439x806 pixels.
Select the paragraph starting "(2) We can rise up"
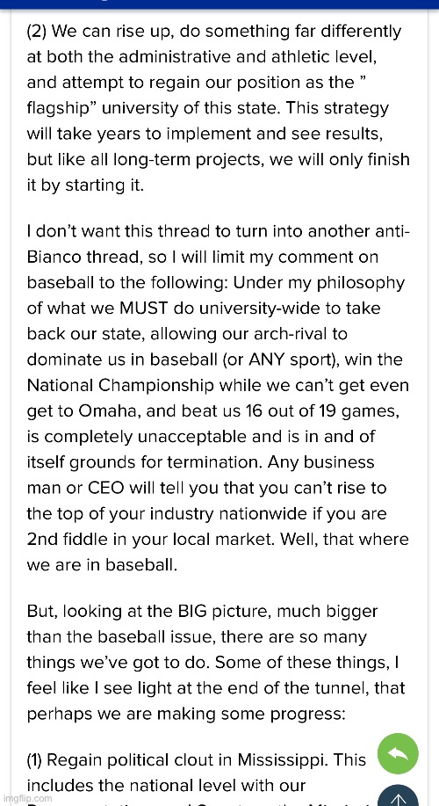click(x=219, y=108)
